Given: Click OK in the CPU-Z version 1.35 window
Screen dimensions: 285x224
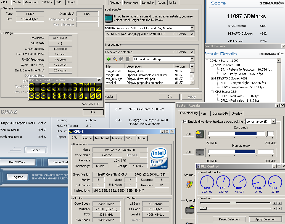Looking at the screenshot, I should click(x=93, y=112).
